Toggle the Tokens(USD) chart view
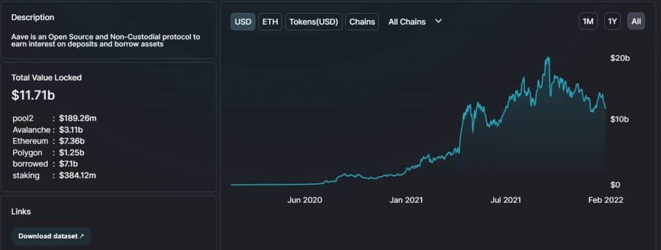661x250 pixels. 314,22
